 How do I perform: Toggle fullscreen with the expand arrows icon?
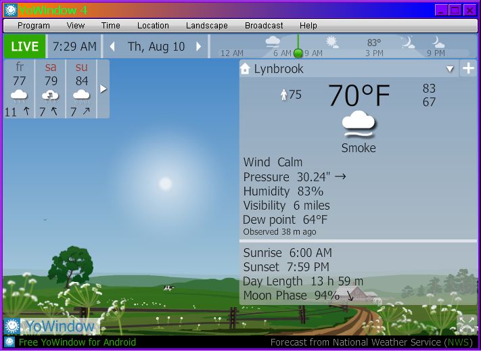click(x=467, y=325)
